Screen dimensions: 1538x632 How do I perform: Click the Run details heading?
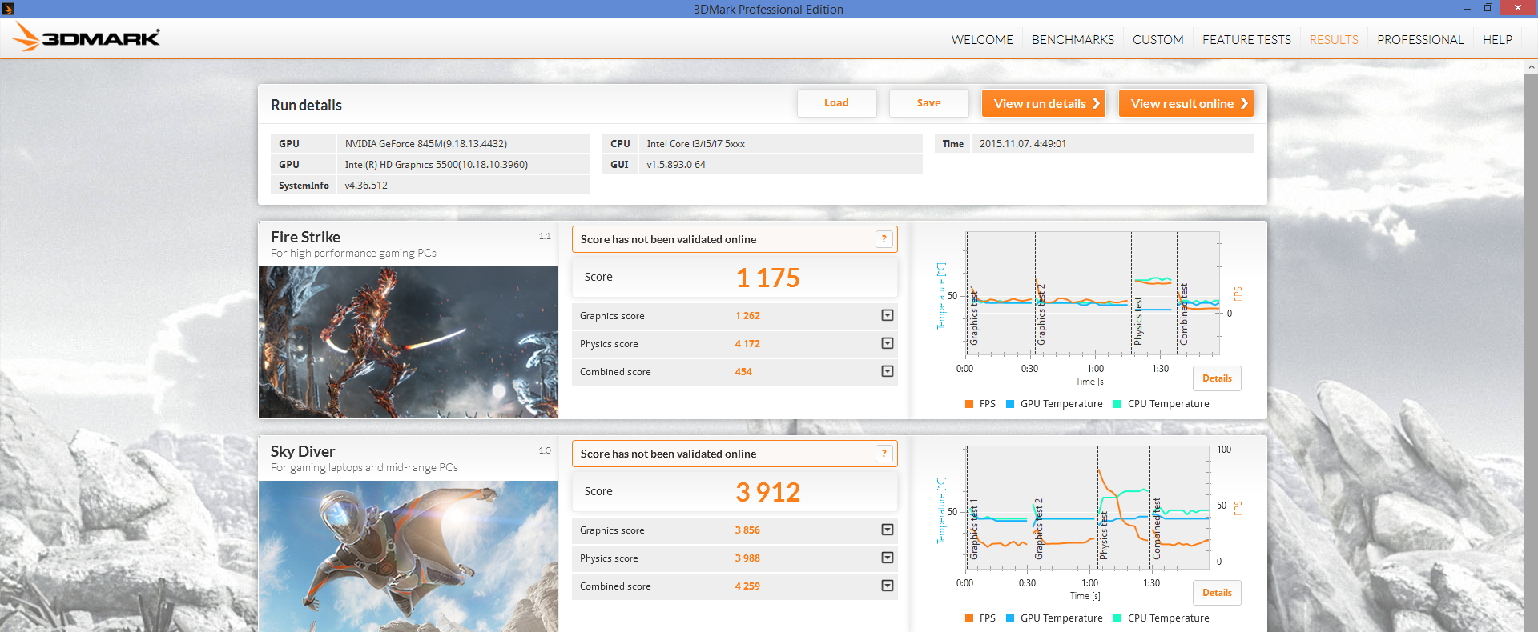[306, 106]
